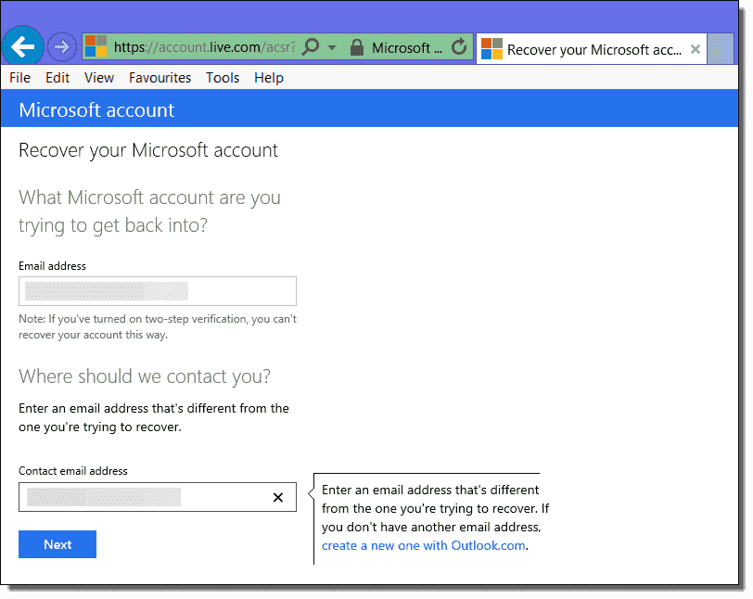The height and width of the screenshot is (599, 753).
Task: Click the Email address label
Action: coord(52,266)
